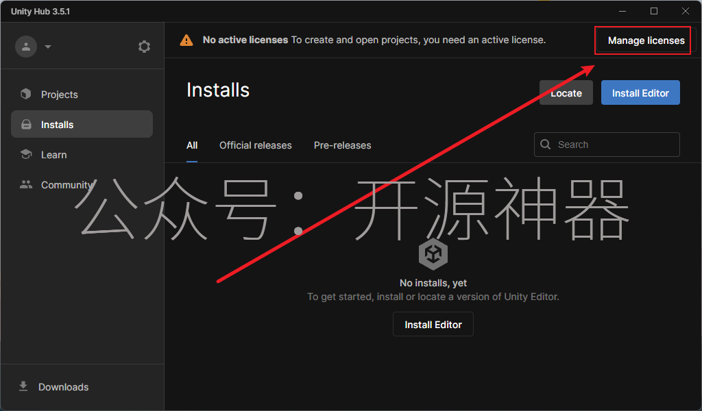Open preferences via the gear icon

144,47
